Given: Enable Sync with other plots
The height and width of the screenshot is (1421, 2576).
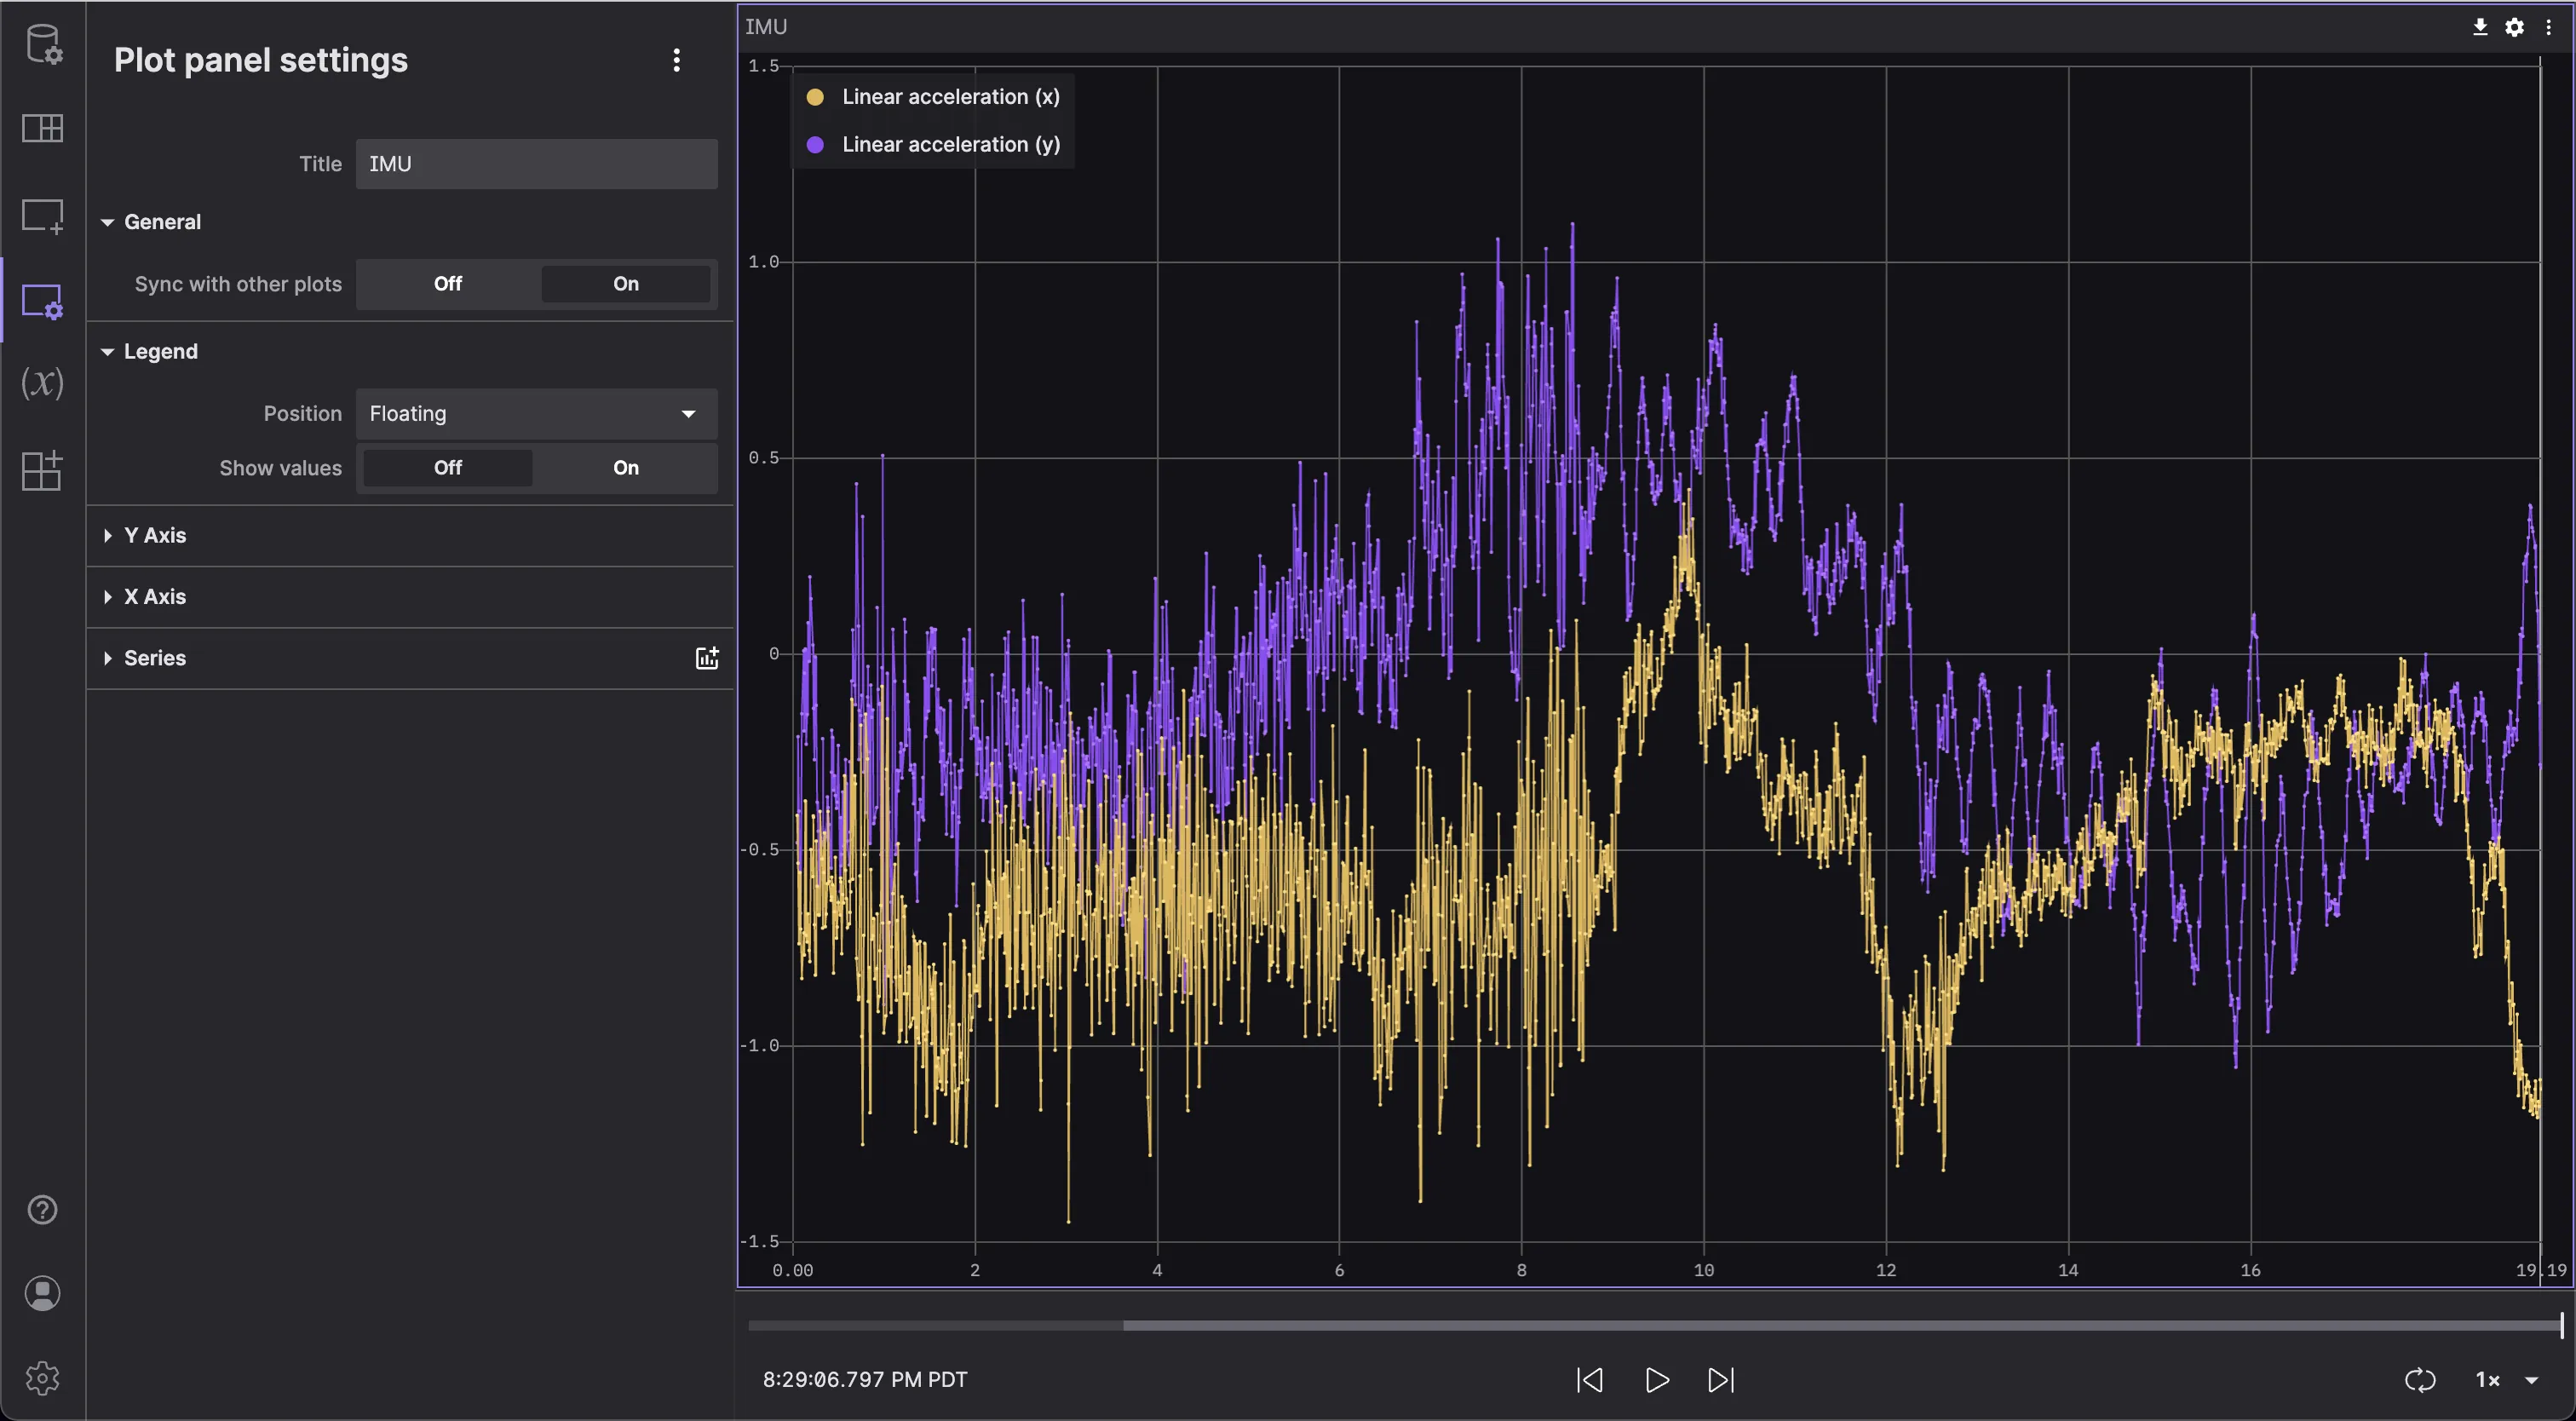Looking at the screenshot, I should point(625,284).
